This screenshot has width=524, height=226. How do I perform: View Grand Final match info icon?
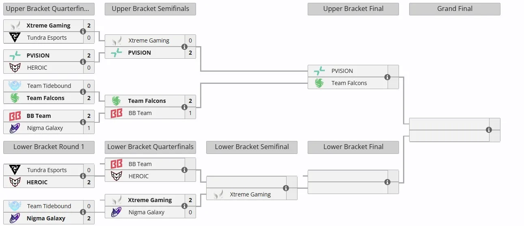tap(489, 130)
